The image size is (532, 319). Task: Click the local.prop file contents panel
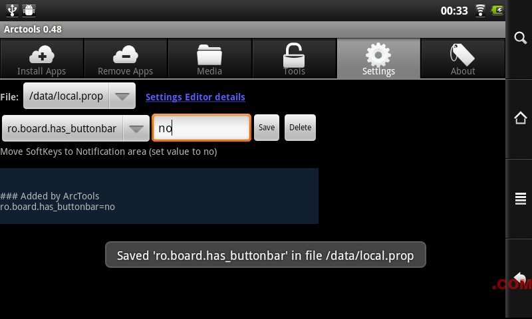[x=159, y=196]
